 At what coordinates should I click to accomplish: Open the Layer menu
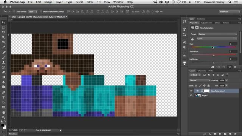point(59,2)
